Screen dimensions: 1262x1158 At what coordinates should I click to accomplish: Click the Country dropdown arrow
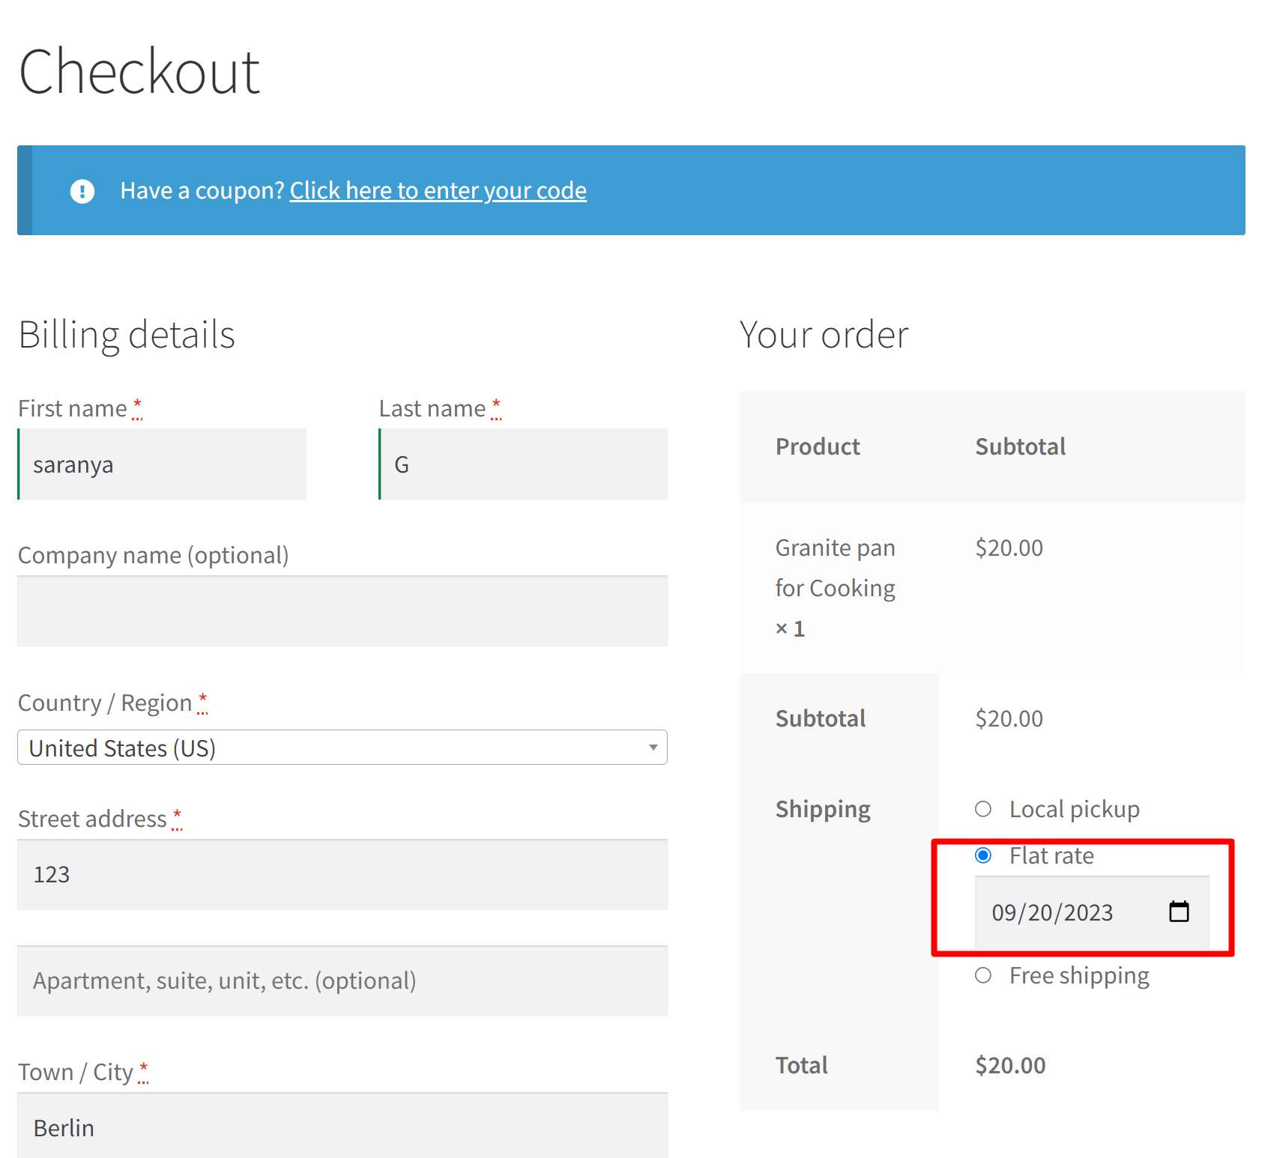point(651,748)
